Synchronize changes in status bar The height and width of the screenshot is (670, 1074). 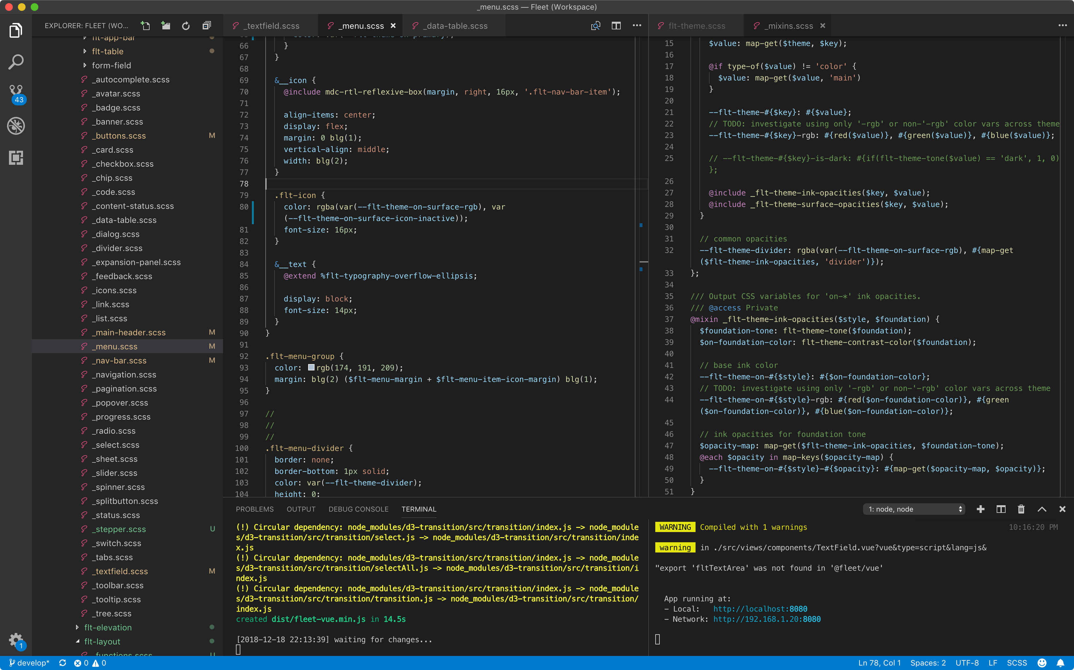click(63, 663)
